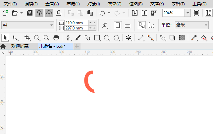This screenshot has width=213, height=134.
Task: Select the Dimension line tool
Action: coord(141,38)
